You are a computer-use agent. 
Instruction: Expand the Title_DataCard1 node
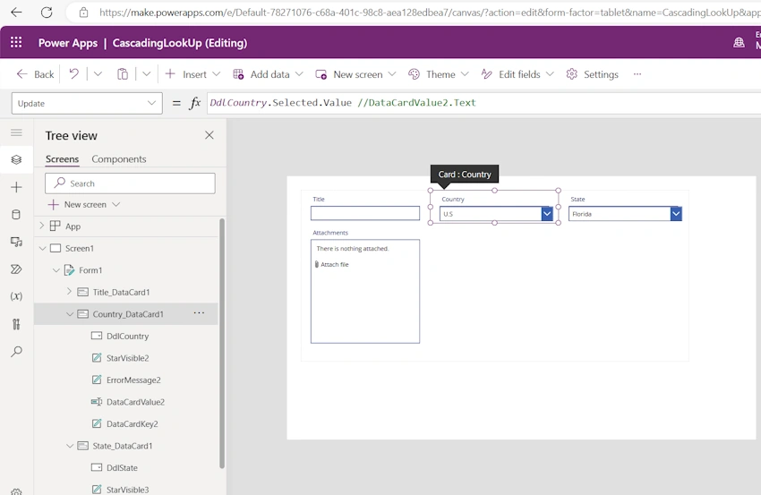[x=69, y=292]
